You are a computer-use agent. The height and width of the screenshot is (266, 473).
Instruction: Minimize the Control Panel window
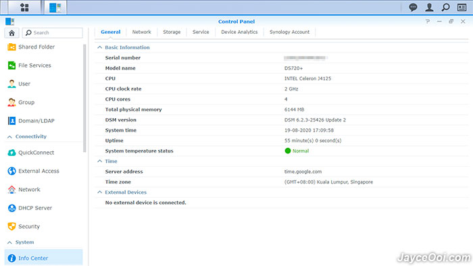(x=439, y=22)
